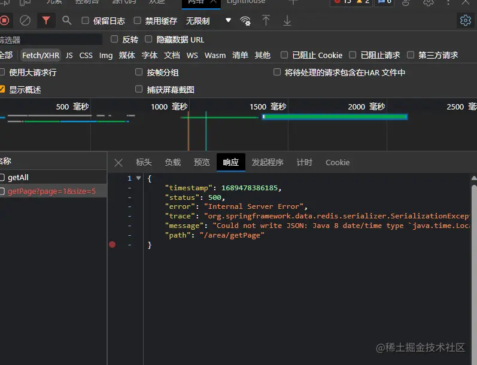Select JS filter type
Image resolution: width=477 pixels, height=365 pixels.
click(x=69, y=56)
